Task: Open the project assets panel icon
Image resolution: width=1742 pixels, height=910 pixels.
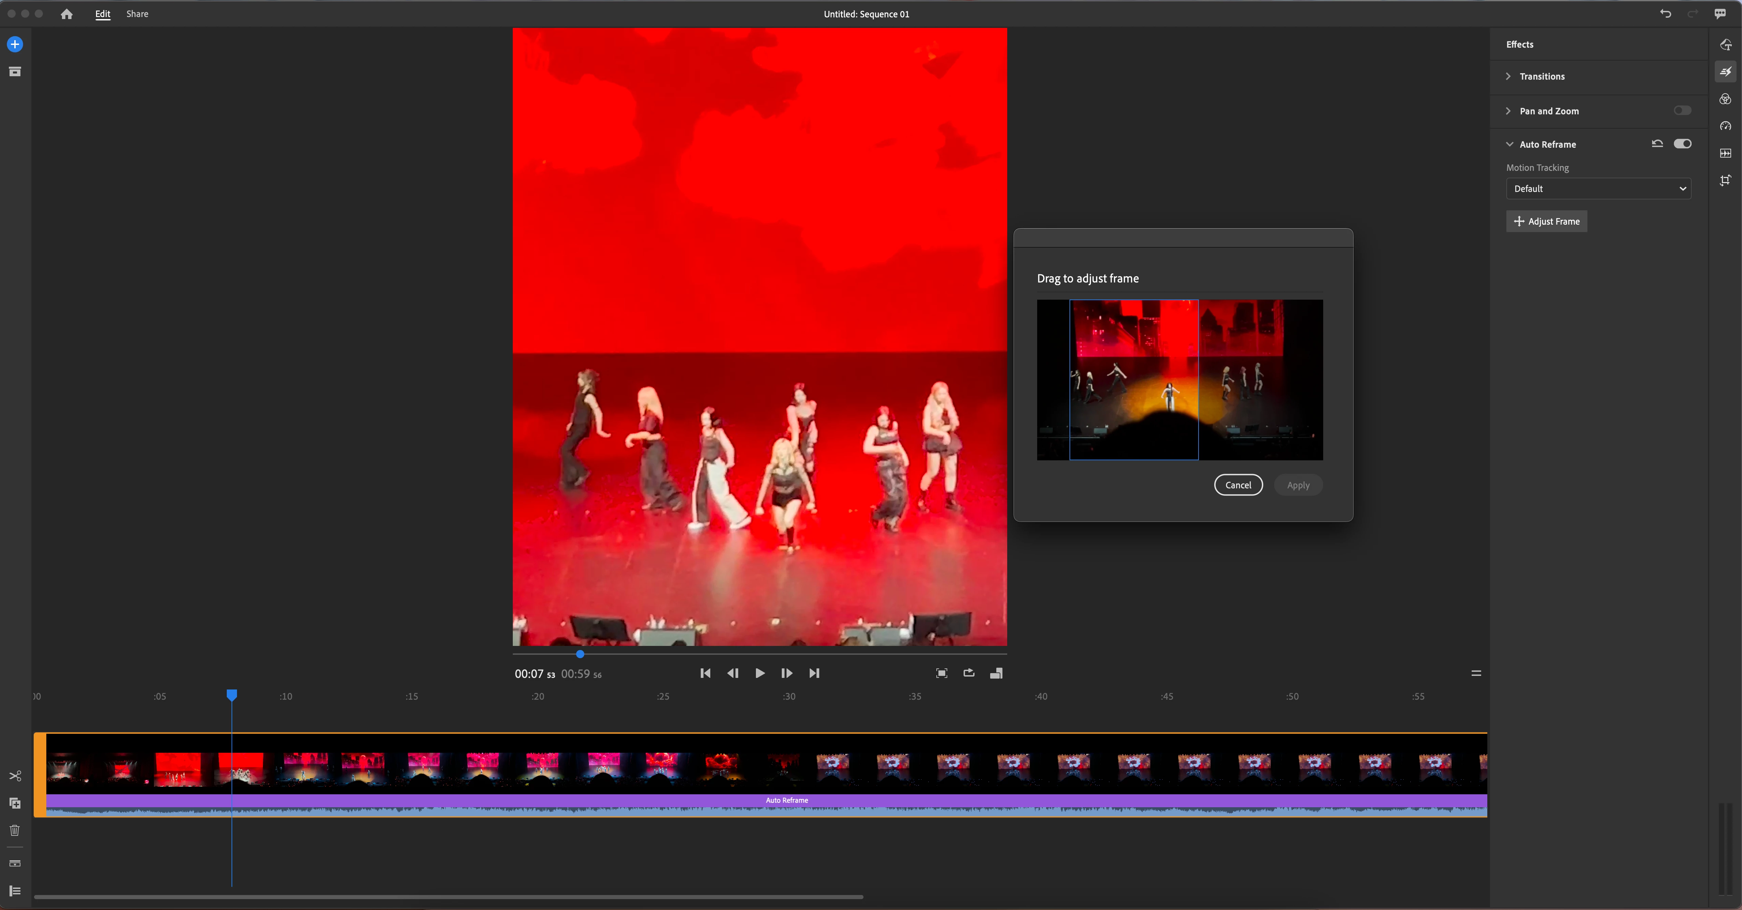Action: [15, 72]
